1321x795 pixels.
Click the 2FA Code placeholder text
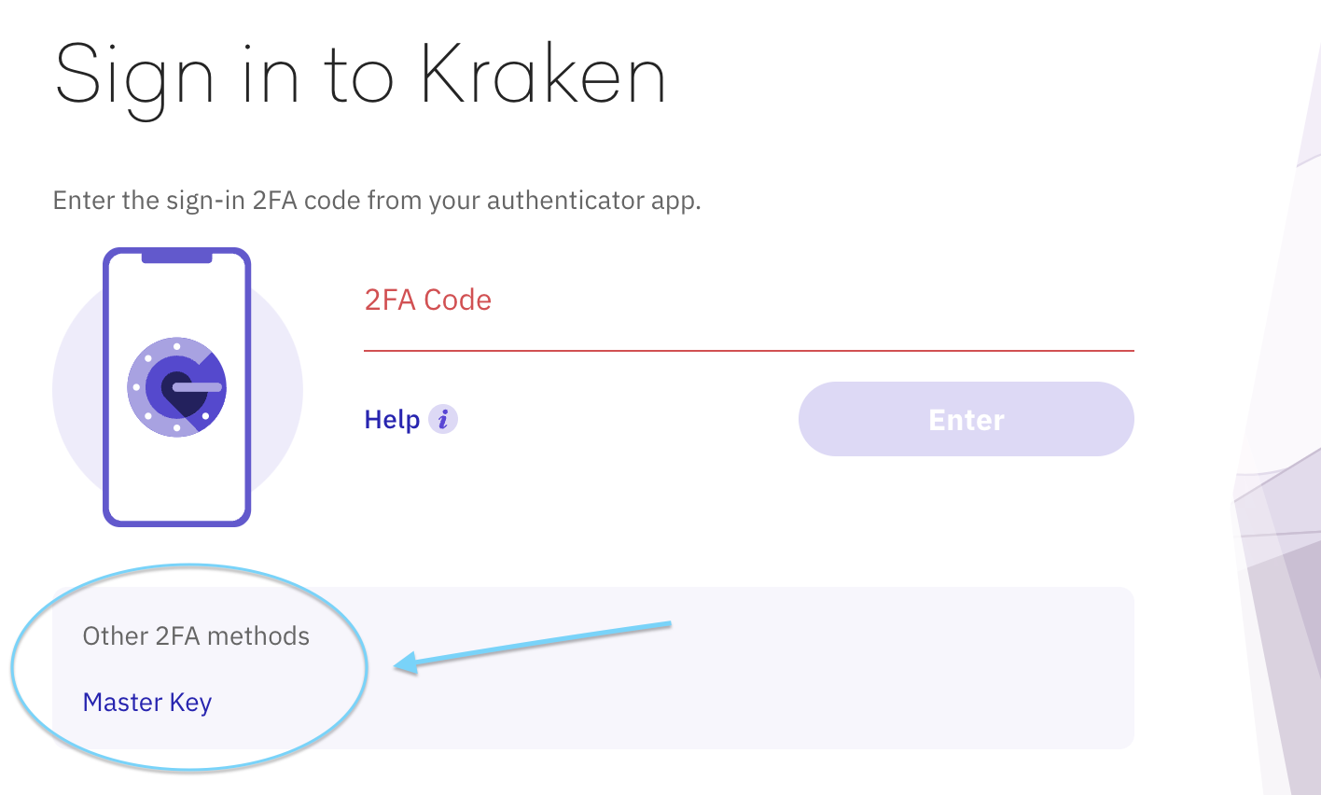(427, 300)
